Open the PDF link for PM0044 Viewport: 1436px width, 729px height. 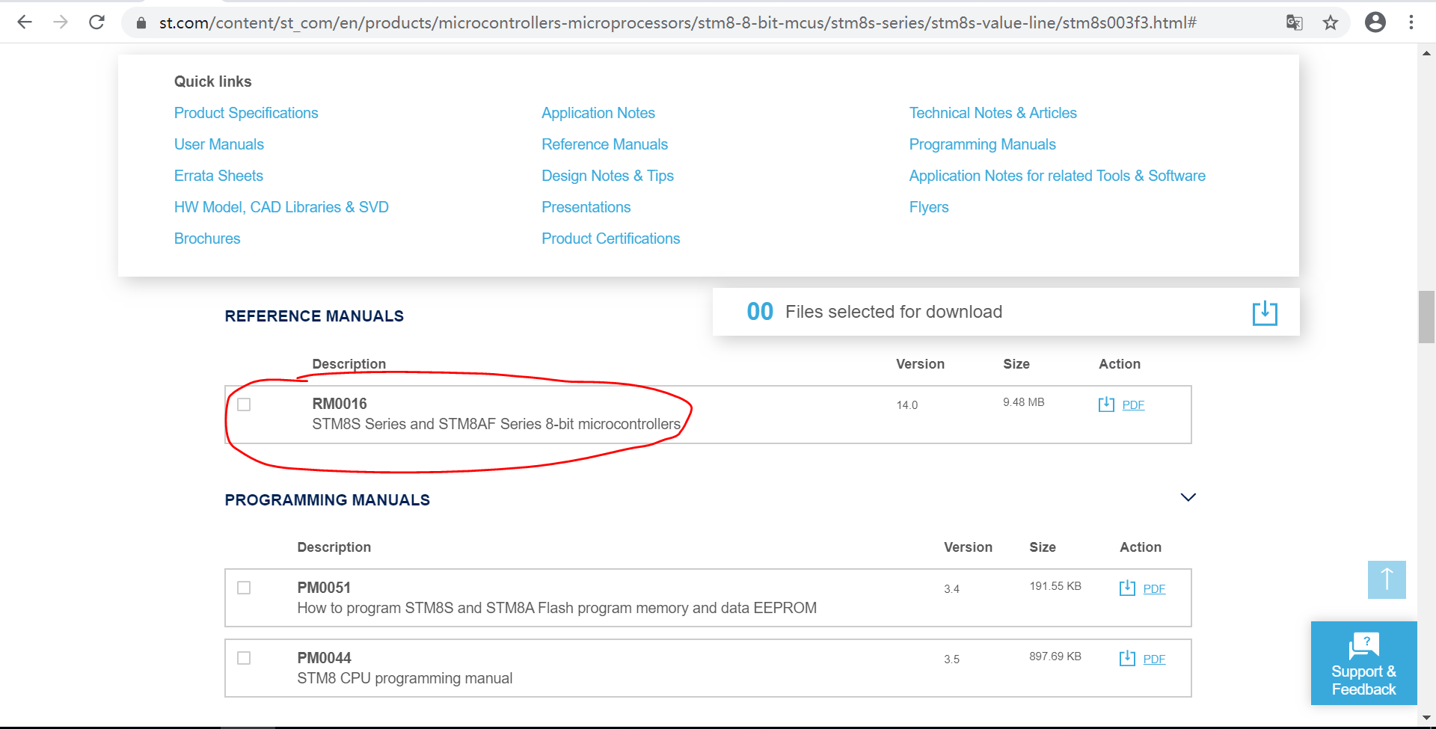tap(1154, 659)
